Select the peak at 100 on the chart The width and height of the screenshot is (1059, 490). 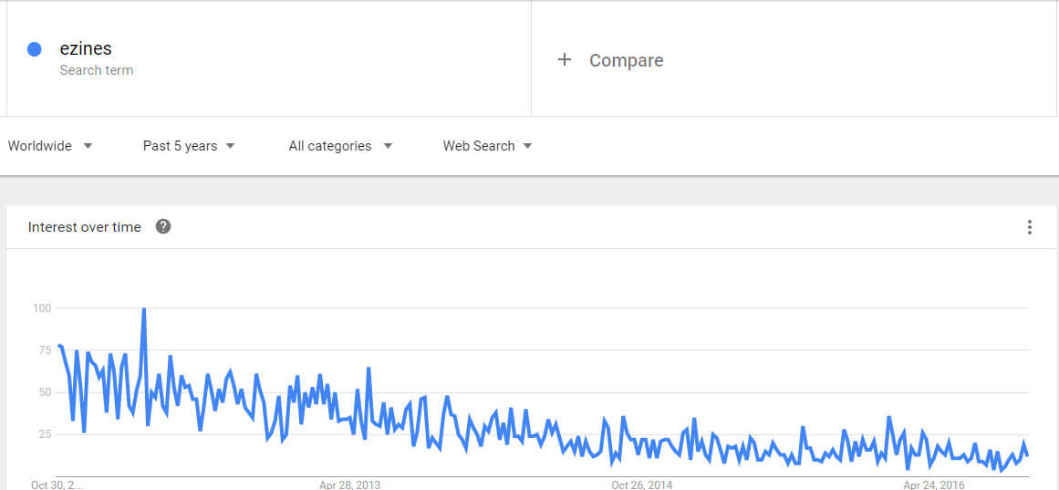144,308
